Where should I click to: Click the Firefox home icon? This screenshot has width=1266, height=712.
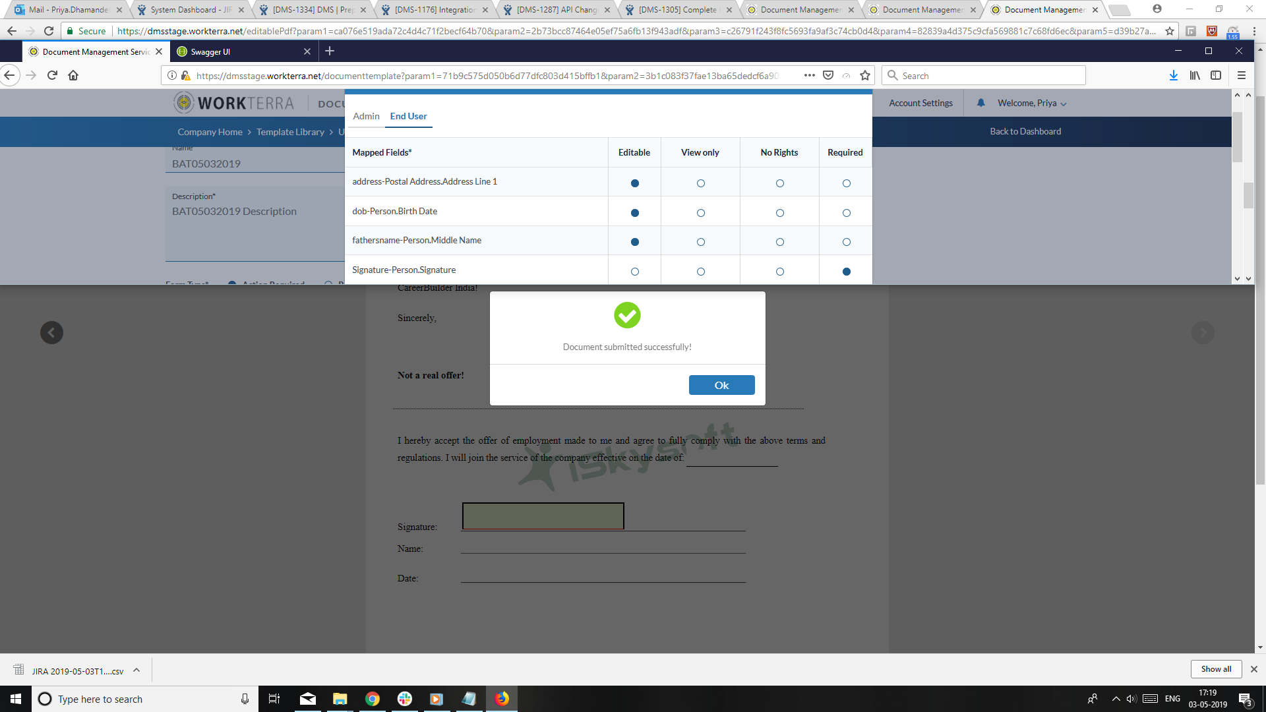pos(73,75)
